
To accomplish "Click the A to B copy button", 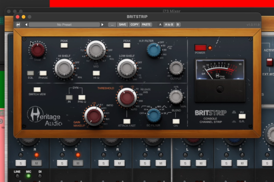I will pyautogui.click(x=169, y=25).
